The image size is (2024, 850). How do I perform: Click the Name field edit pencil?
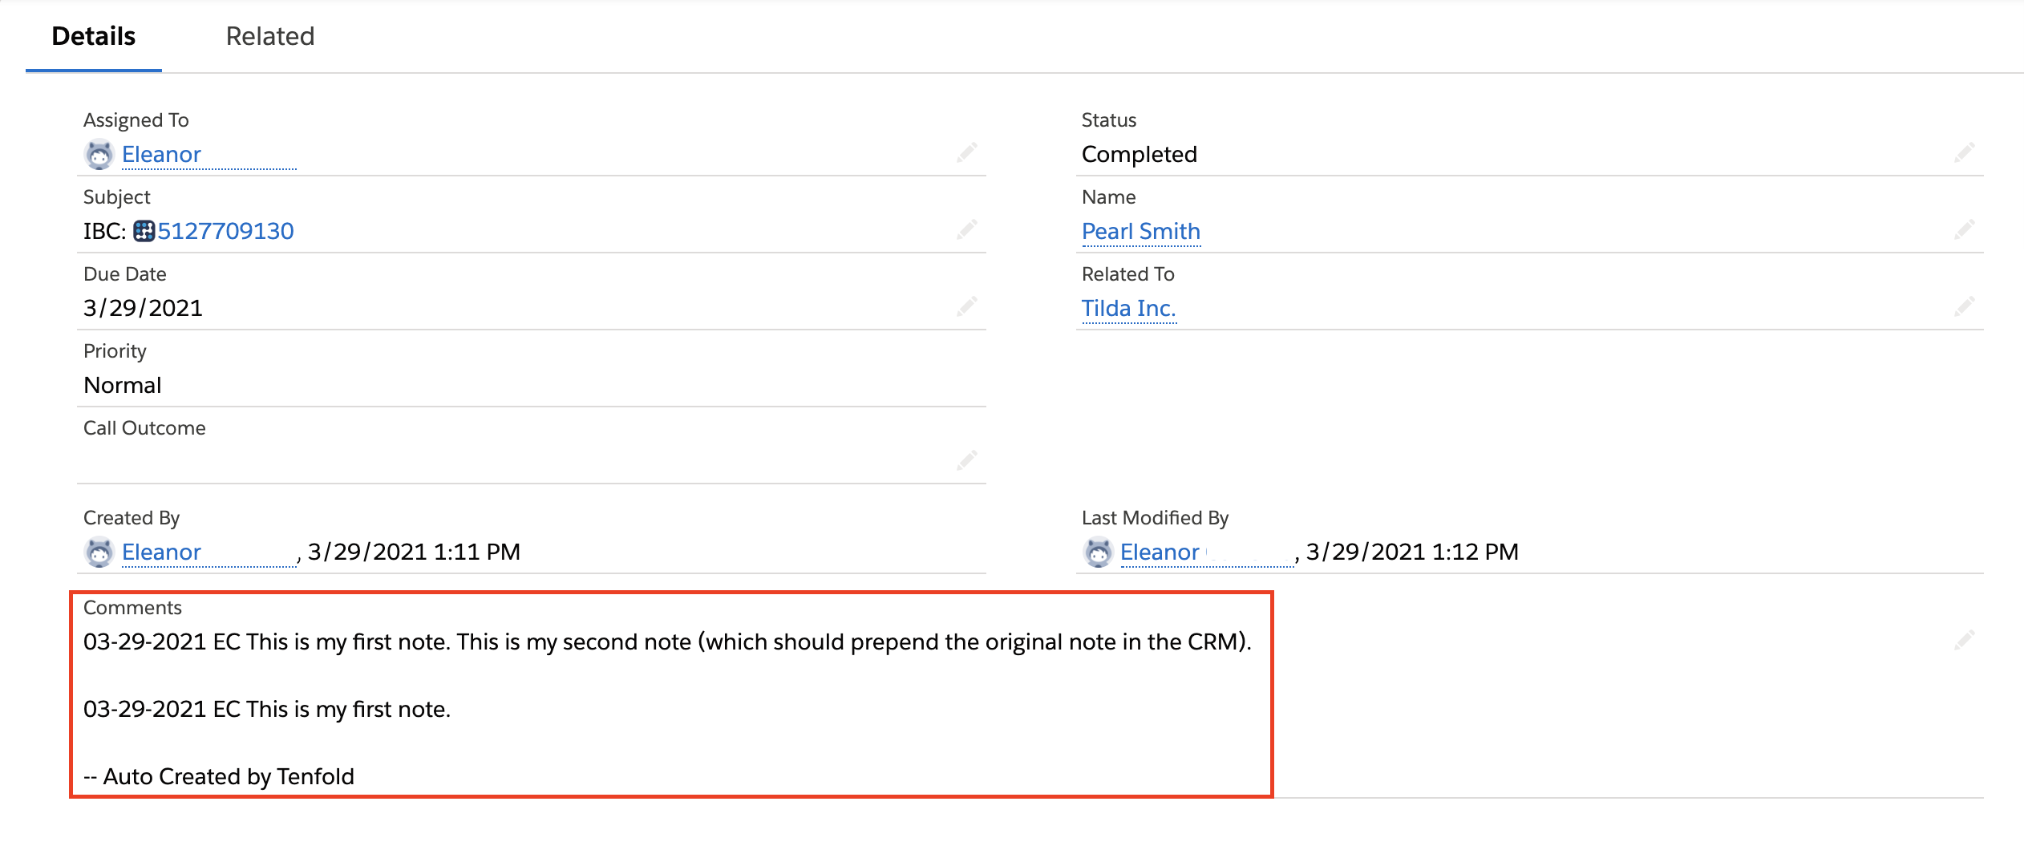coord(1965,229)
